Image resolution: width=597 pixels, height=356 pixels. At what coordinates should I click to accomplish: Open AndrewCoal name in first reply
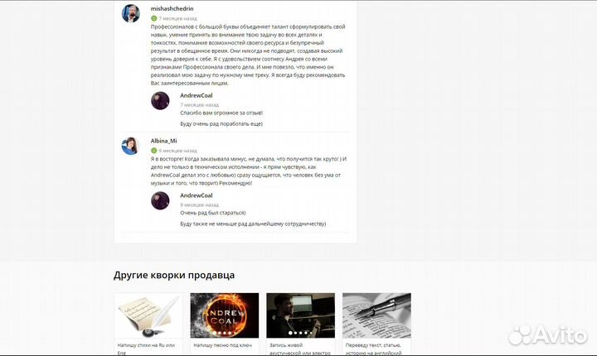click(197, 95)
